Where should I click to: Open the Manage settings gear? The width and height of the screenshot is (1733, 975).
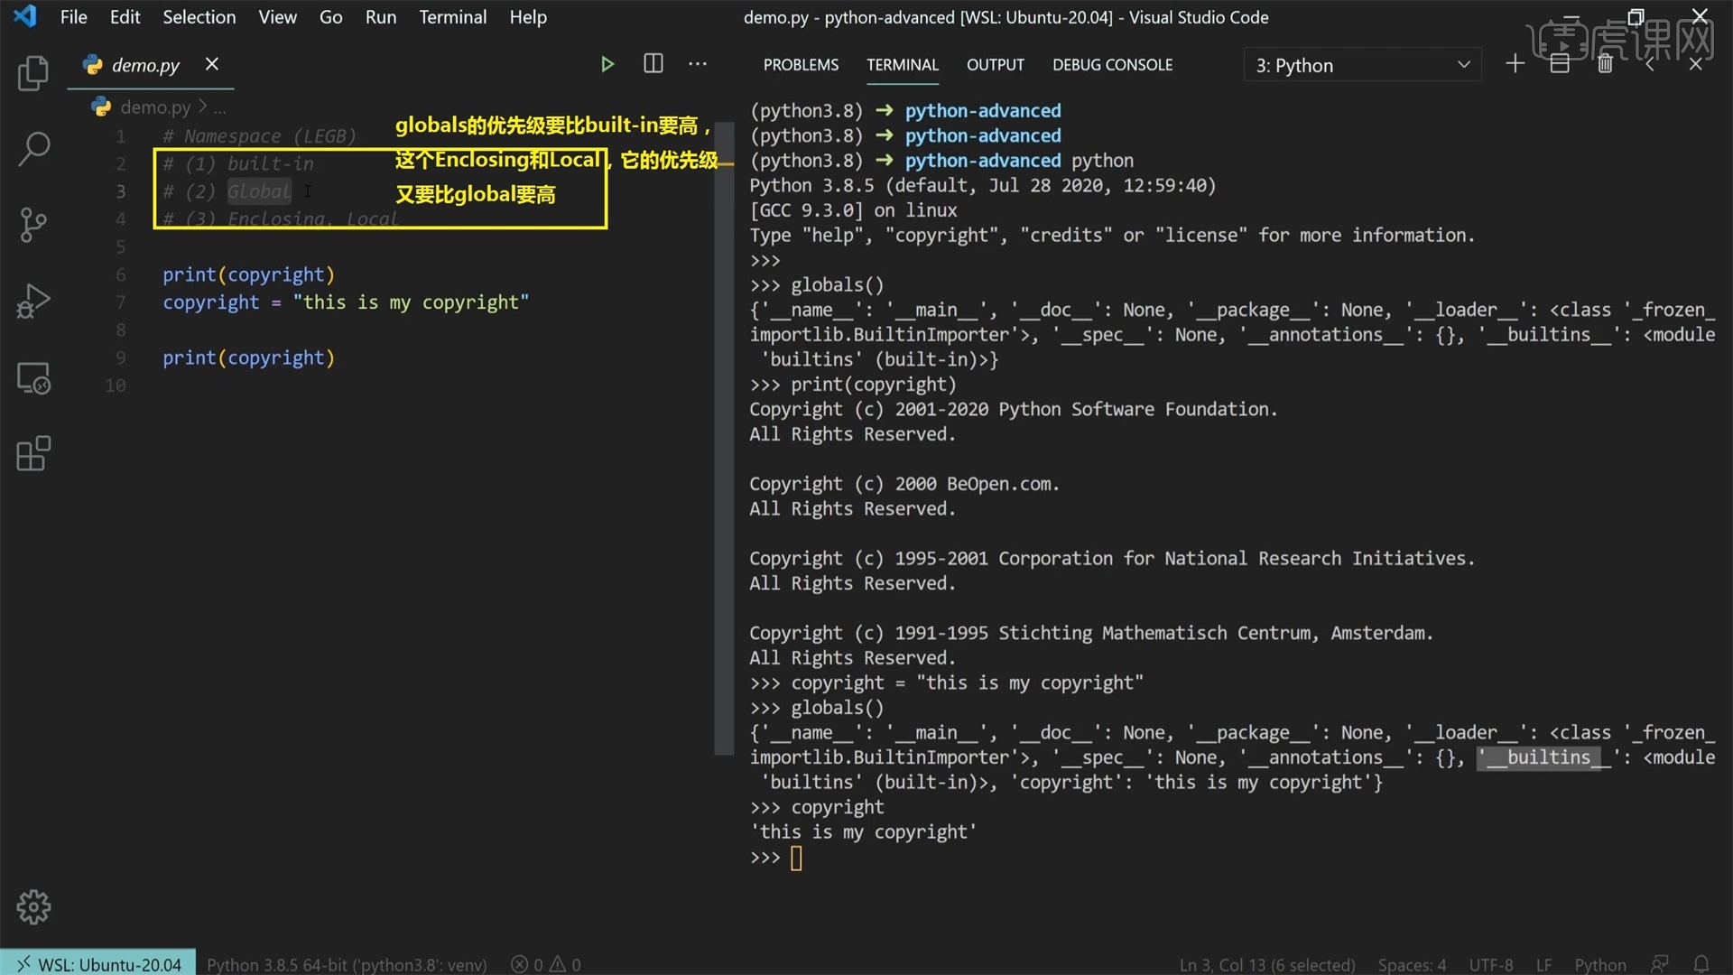pyautogui.click(x=33, y=906)
